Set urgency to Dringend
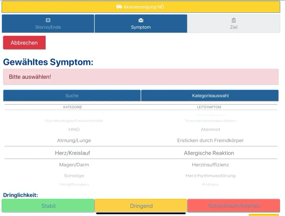The image size is (285, 216). 141,206
